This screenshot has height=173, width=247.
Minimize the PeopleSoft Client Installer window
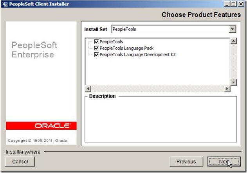coord(228,4)
